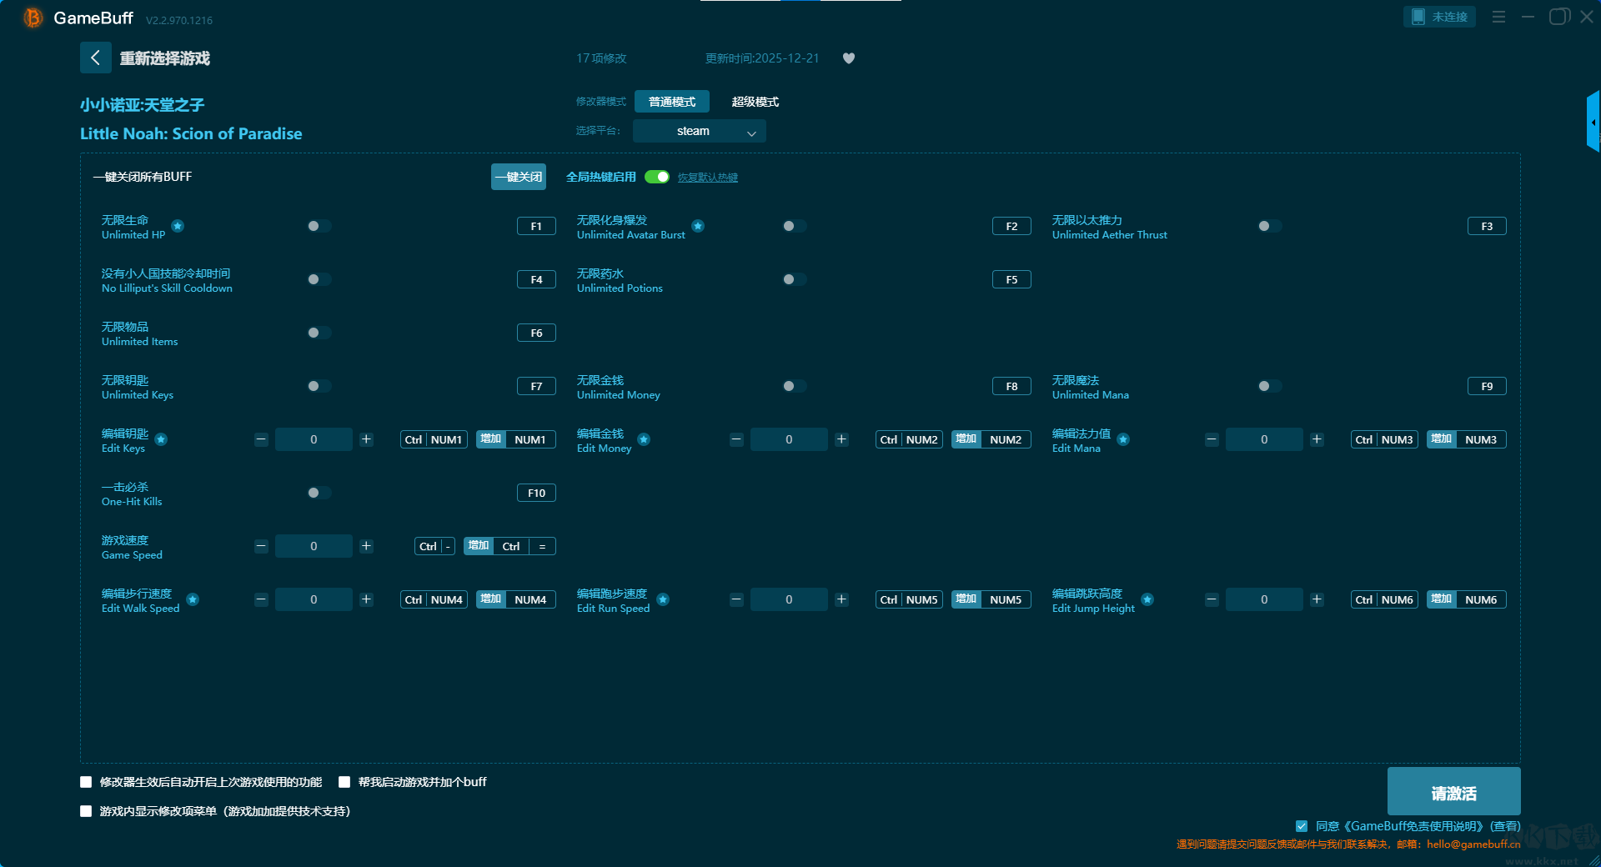The width and height of the screenshot is (1601, 867).
Task: Click the Edit Mana value input field
Action: [1263, 439]
